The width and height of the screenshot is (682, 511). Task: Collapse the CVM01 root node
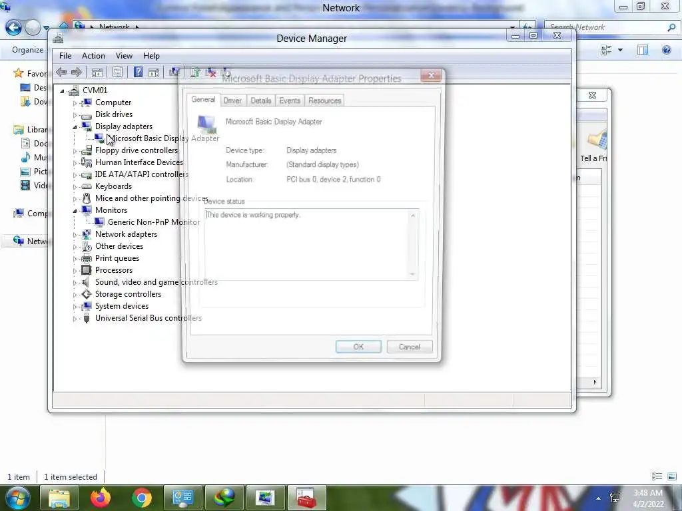[x=62, y=90]
